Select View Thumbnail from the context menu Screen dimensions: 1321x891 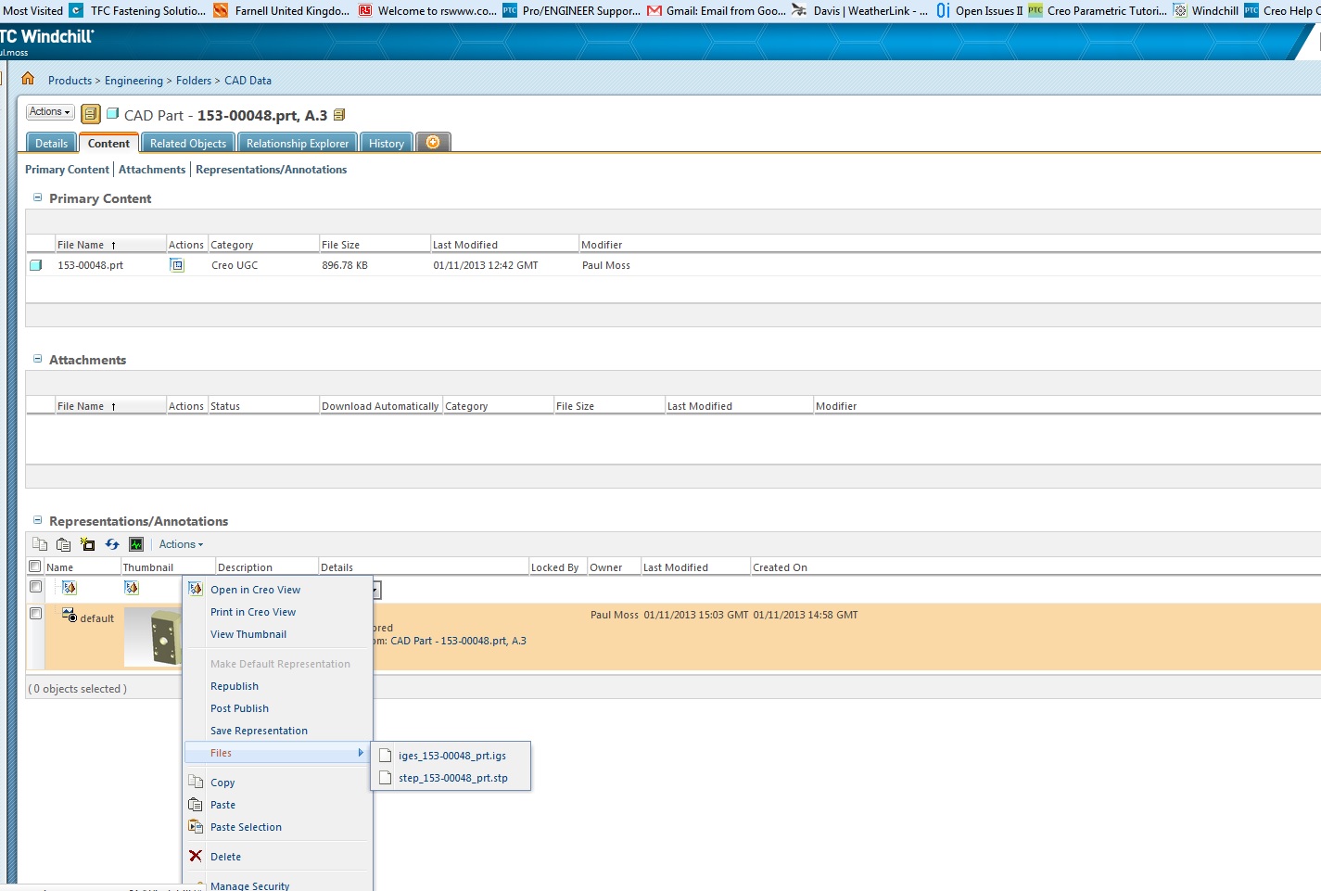(x=248, y=634)
